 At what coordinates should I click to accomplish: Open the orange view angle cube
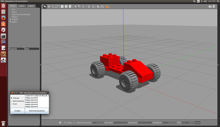click(x=107, y=6)
